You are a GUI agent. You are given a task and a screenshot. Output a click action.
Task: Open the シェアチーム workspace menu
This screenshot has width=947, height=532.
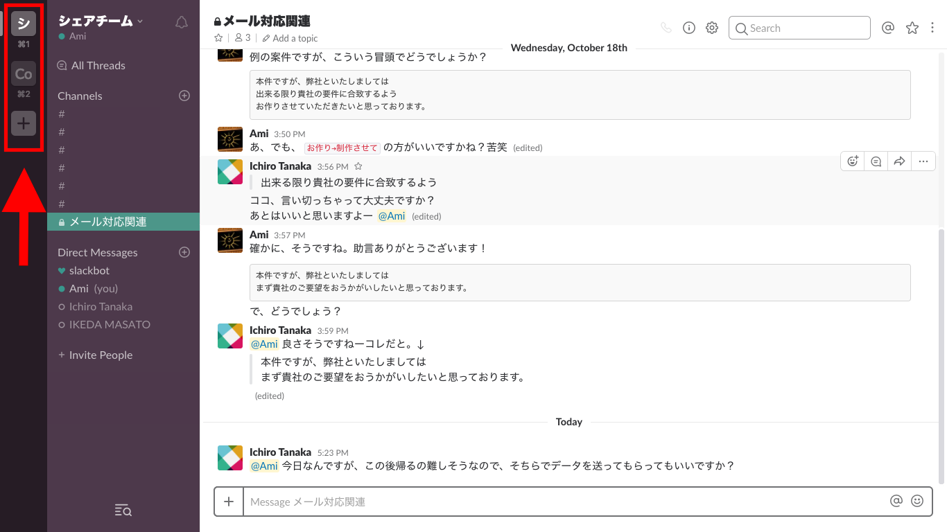click(x=96, y=21)
